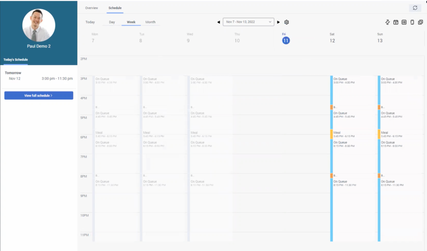Switch to Month view
This screenshot has height=251, width=427.
point(150,22)
